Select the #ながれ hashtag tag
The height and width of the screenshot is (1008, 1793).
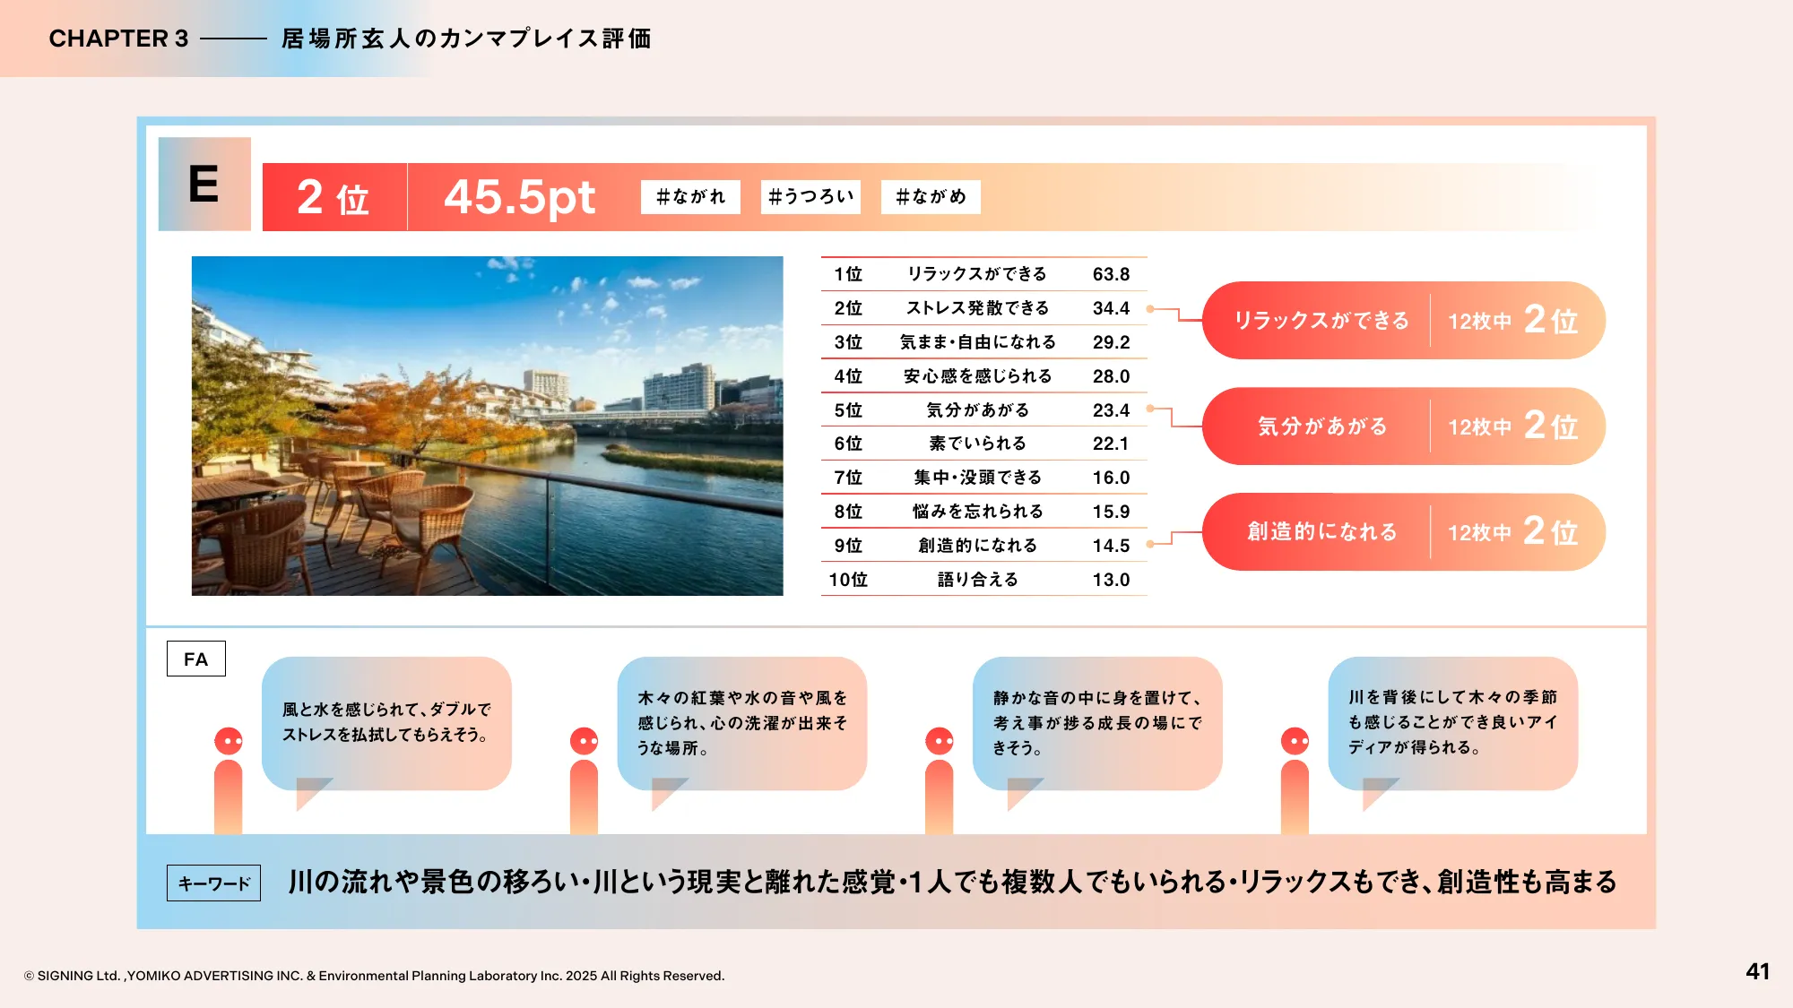(690, 197)
